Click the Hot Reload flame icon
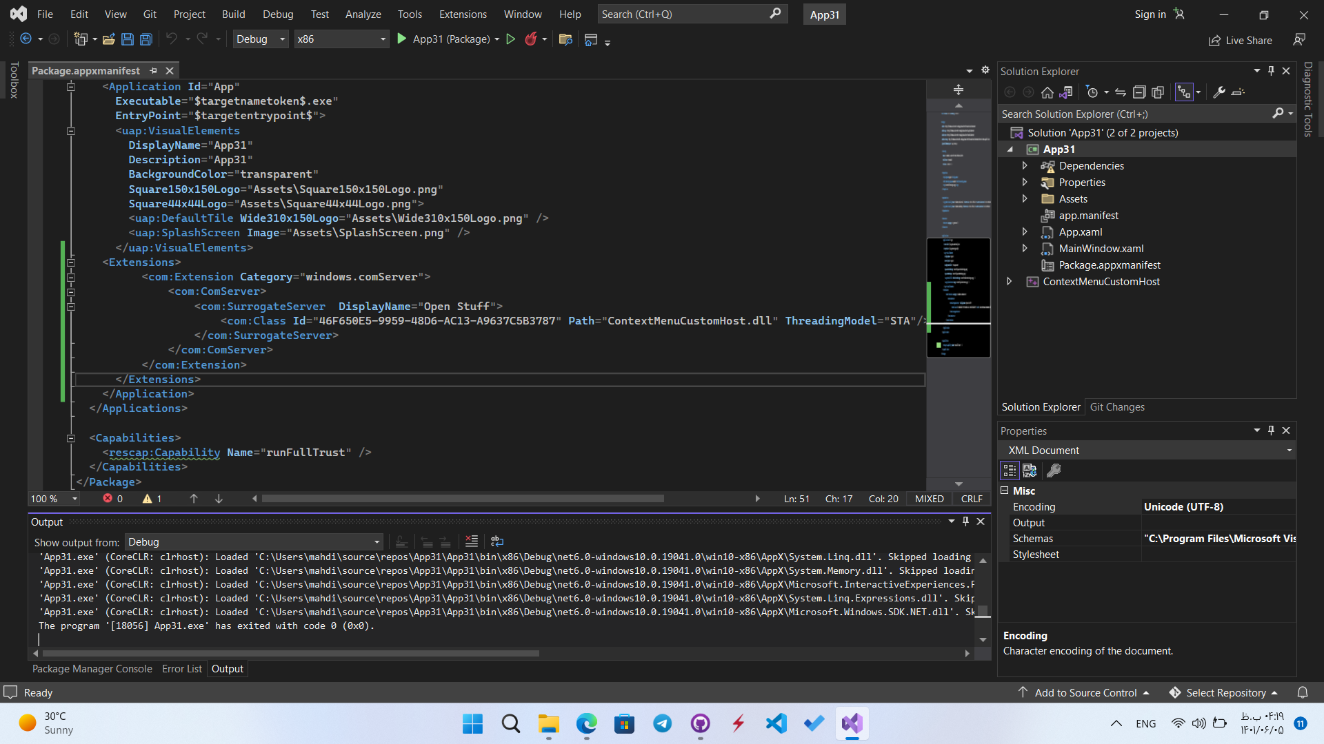 530,39
